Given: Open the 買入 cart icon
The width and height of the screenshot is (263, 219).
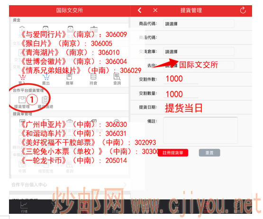Looking at the screenshot, I should 22,78.
